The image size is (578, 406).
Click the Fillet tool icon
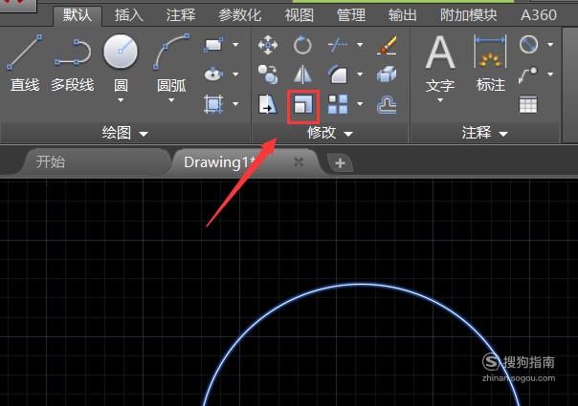point(337,75)
